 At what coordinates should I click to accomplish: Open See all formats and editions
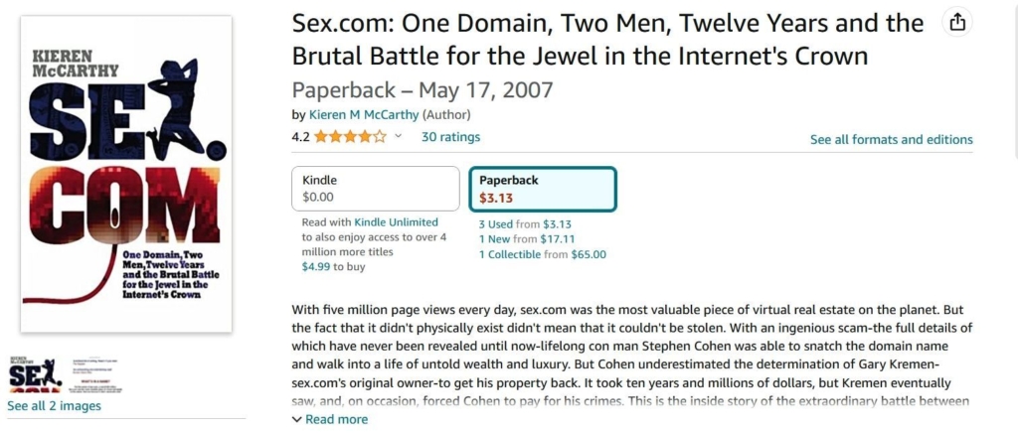pyautogui.click(x=891, y=139)
